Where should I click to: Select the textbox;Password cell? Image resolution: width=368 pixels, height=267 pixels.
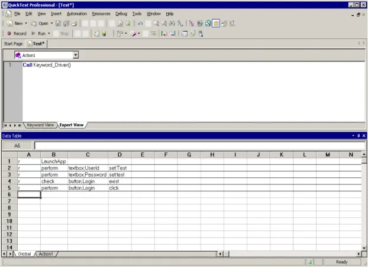click(88, 175)
